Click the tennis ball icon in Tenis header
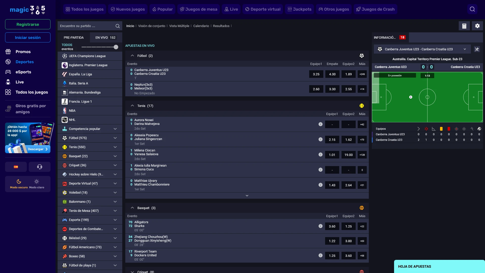The height and width of the screenshot is (273, 485). point(362,106)
